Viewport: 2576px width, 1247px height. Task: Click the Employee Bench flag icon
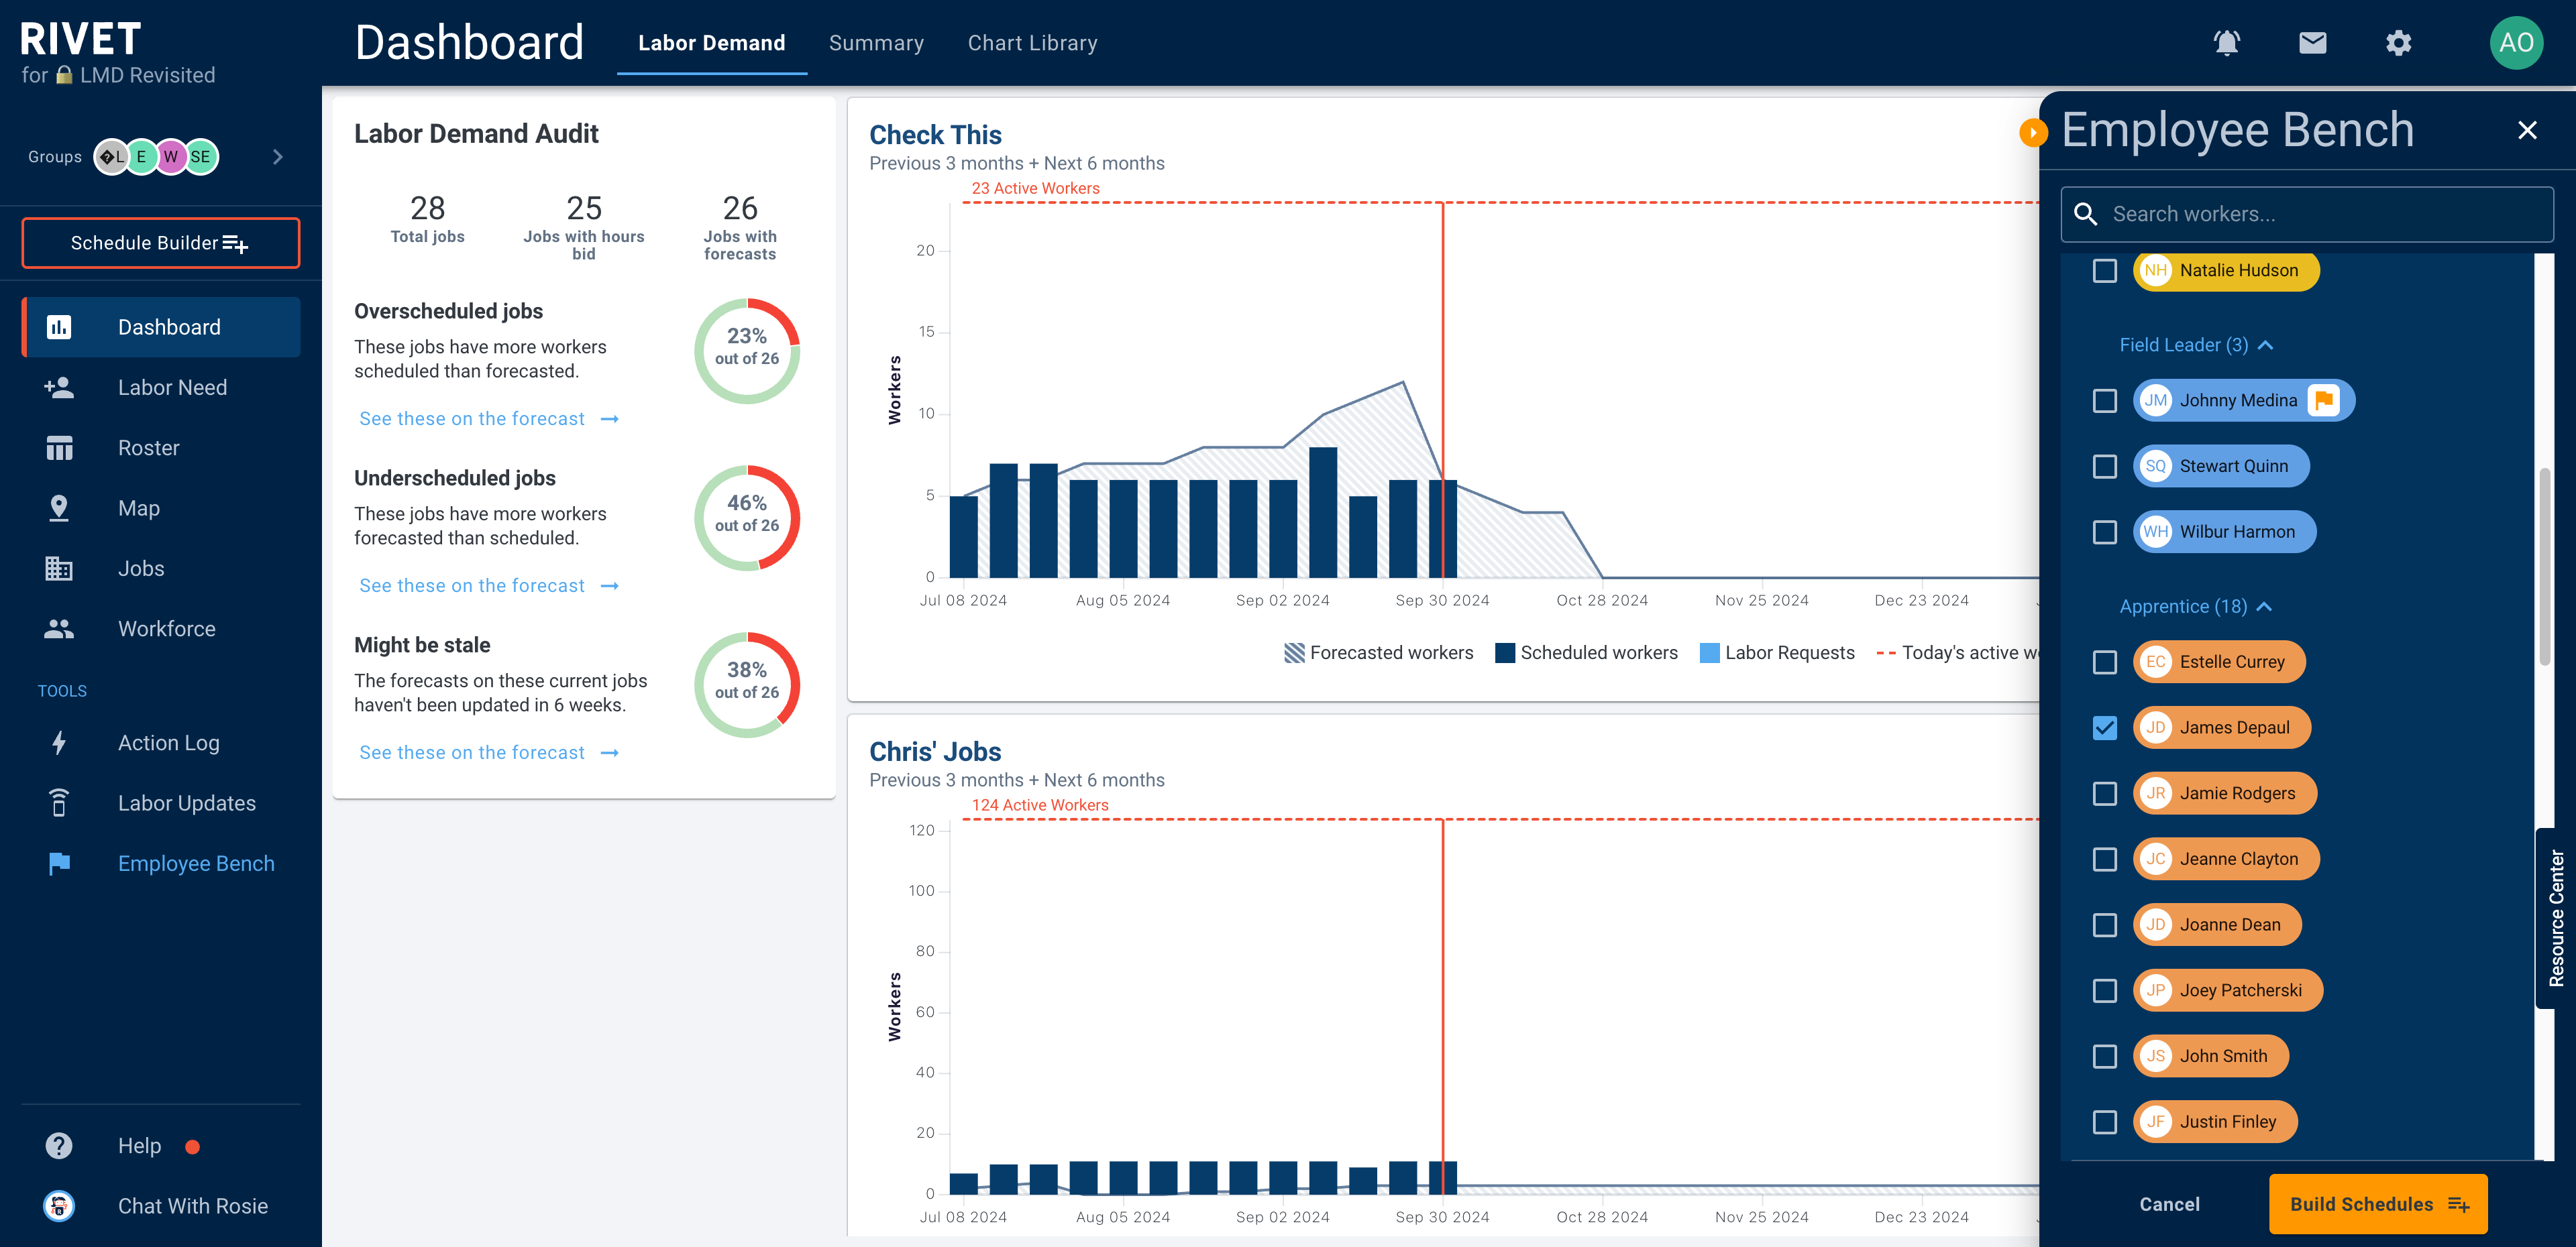pos(59,864)
